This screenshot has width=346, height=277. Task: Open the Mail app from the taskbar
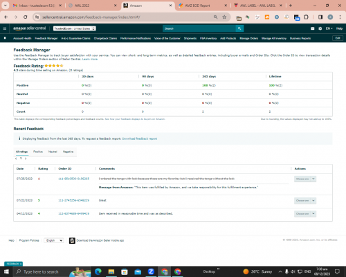coord(138,271)
